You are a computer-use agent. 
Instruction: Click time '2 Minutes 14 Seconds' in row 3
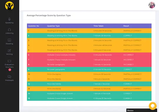point(102,40)
